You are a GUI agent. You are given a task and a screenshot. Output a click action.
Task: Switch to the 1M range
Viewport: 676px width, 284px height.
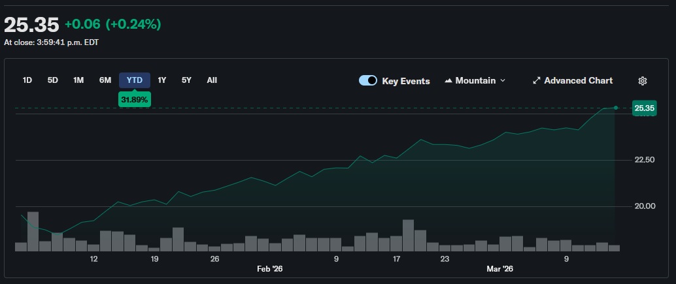pyautogui.click(x=78, y=80)
